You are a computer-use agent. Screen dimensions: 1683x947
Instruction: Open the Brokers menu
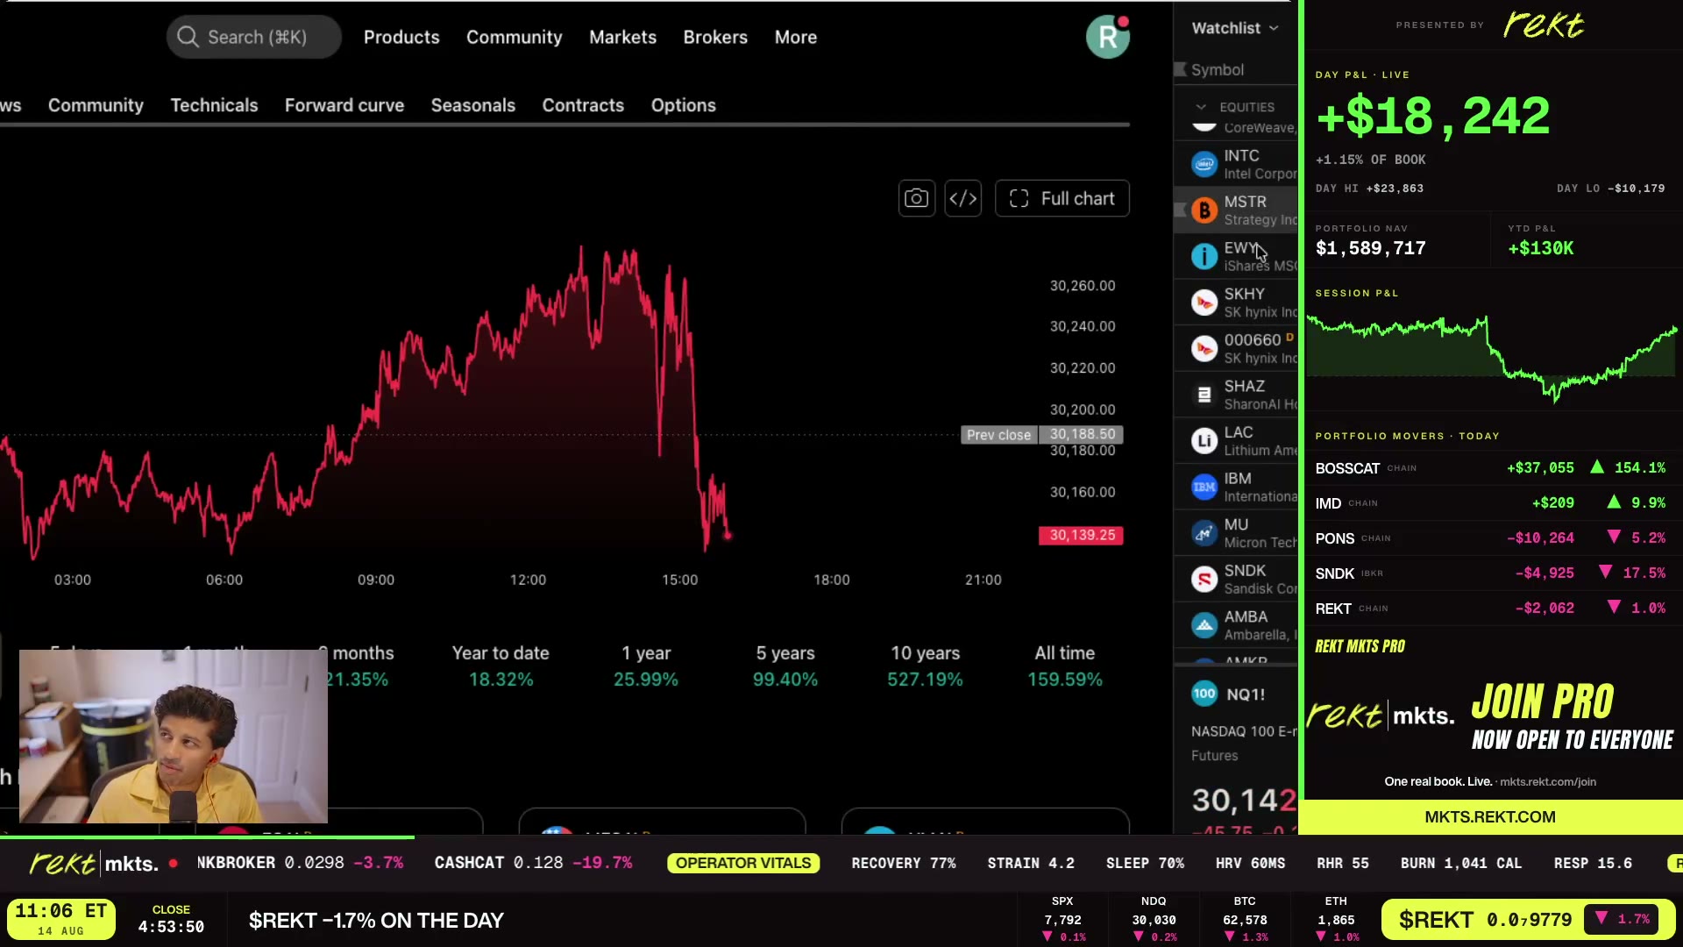click(715, 37)
